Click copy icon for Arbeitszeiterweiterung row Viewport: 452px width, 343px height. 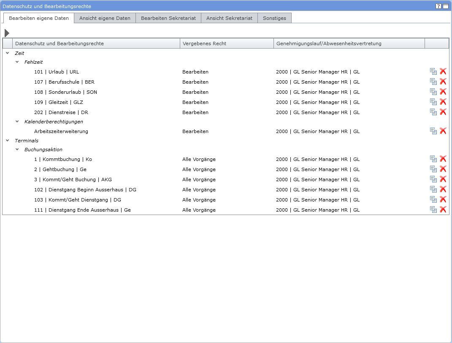point(433,131)
